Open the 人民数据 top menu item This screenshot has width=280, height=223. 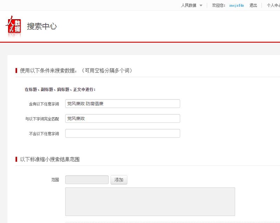point(189,5)
